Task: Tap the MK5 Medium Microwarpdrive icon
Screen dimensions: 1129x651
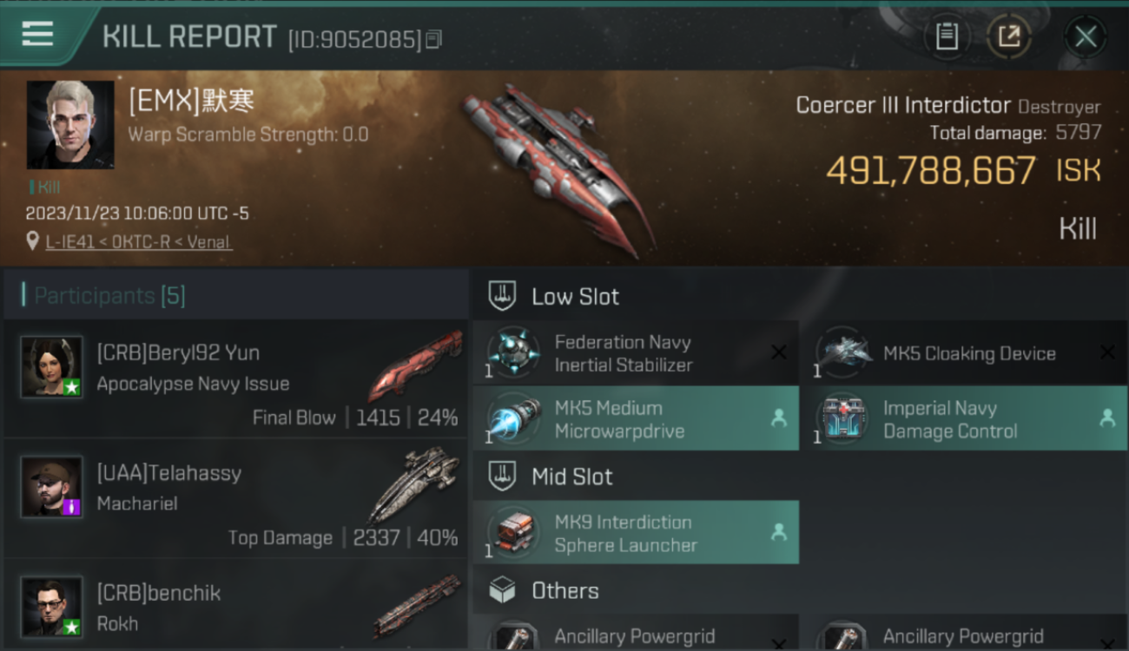Action: click(x=512, y=418)
